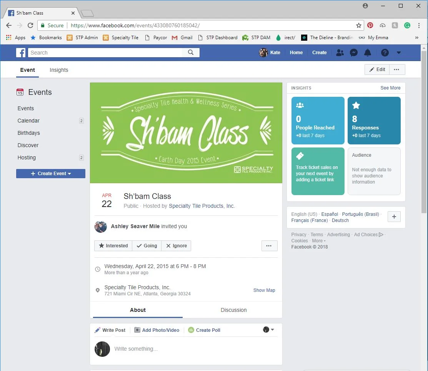428x371 pixels.
Task: Open People Reached insights card
Action: 318,121
